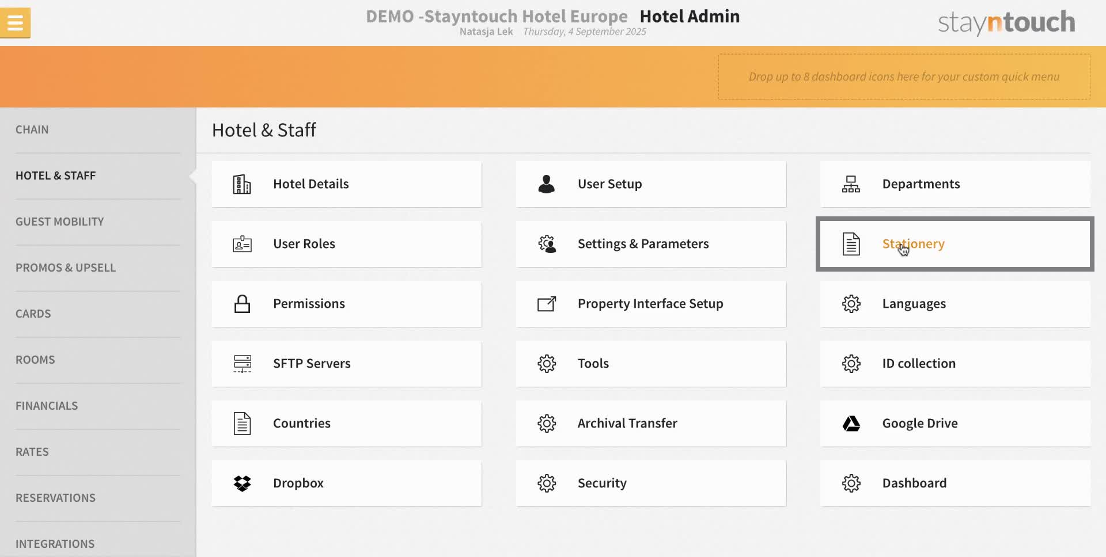Viewport: 1106px width, 557px height.
Task: Open the Security label
Action: [x=602, y=483]
